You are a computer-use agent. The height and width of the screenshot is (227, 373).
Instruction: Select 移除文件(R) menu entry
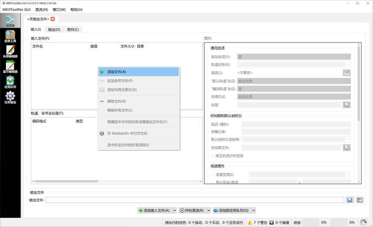coord(139,101)
